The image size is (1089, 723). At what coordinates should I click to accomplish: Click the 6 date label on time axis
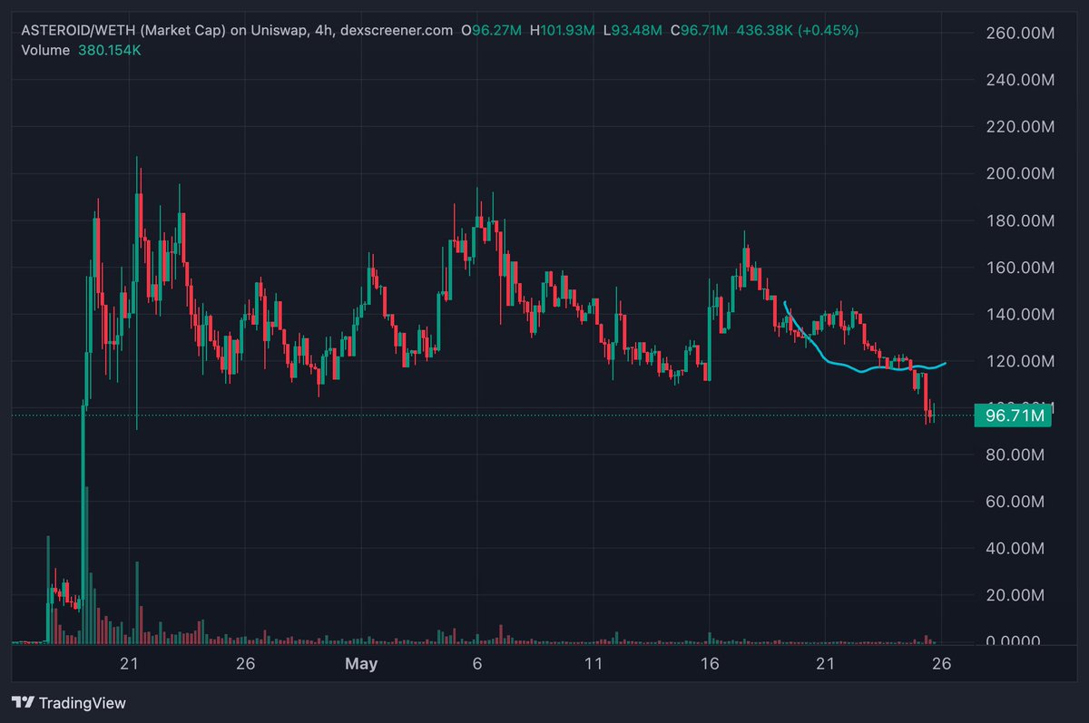pyautogui.click(x=477, y=664)
